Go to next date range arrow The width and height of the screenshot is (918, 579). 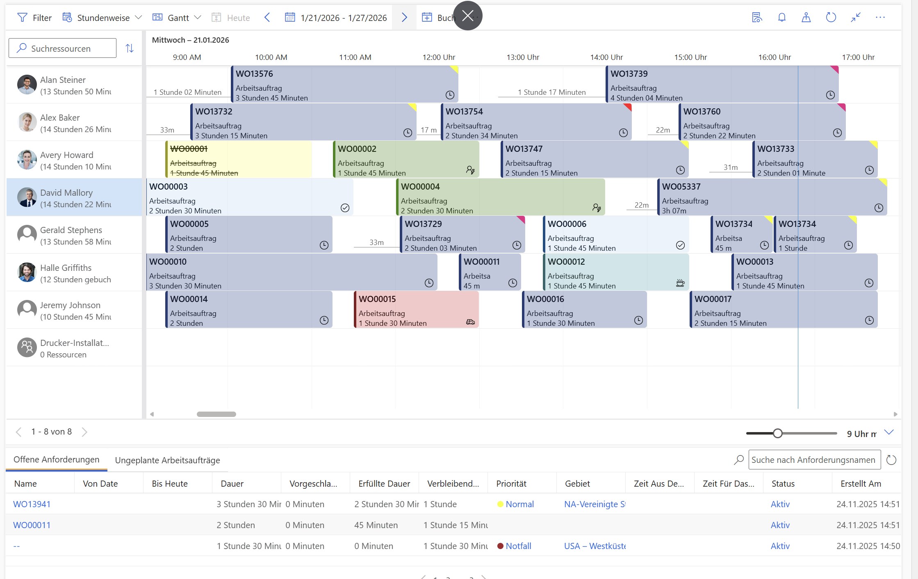(x=404, y=17)
